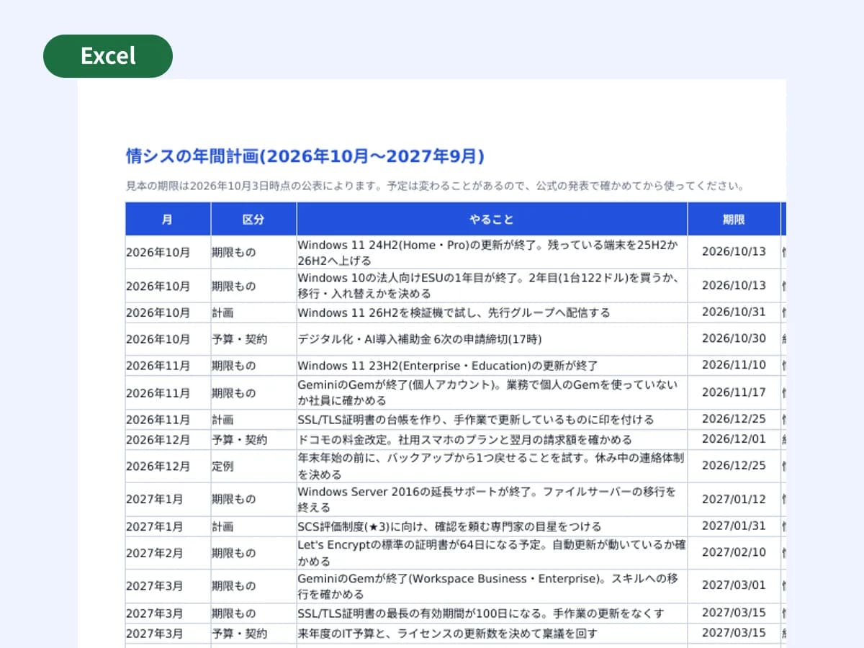The image size is (864, 648).
Task: Click the Windows 11 23H2(Enterprise・Education) cell
Action: (x=492, y=366)
